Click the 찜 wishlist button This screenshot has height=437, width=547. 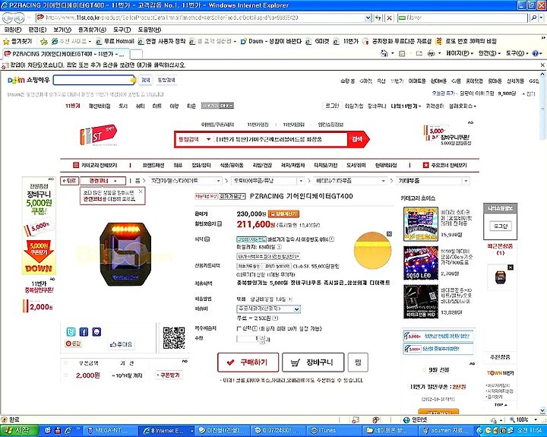click(358, 363)
